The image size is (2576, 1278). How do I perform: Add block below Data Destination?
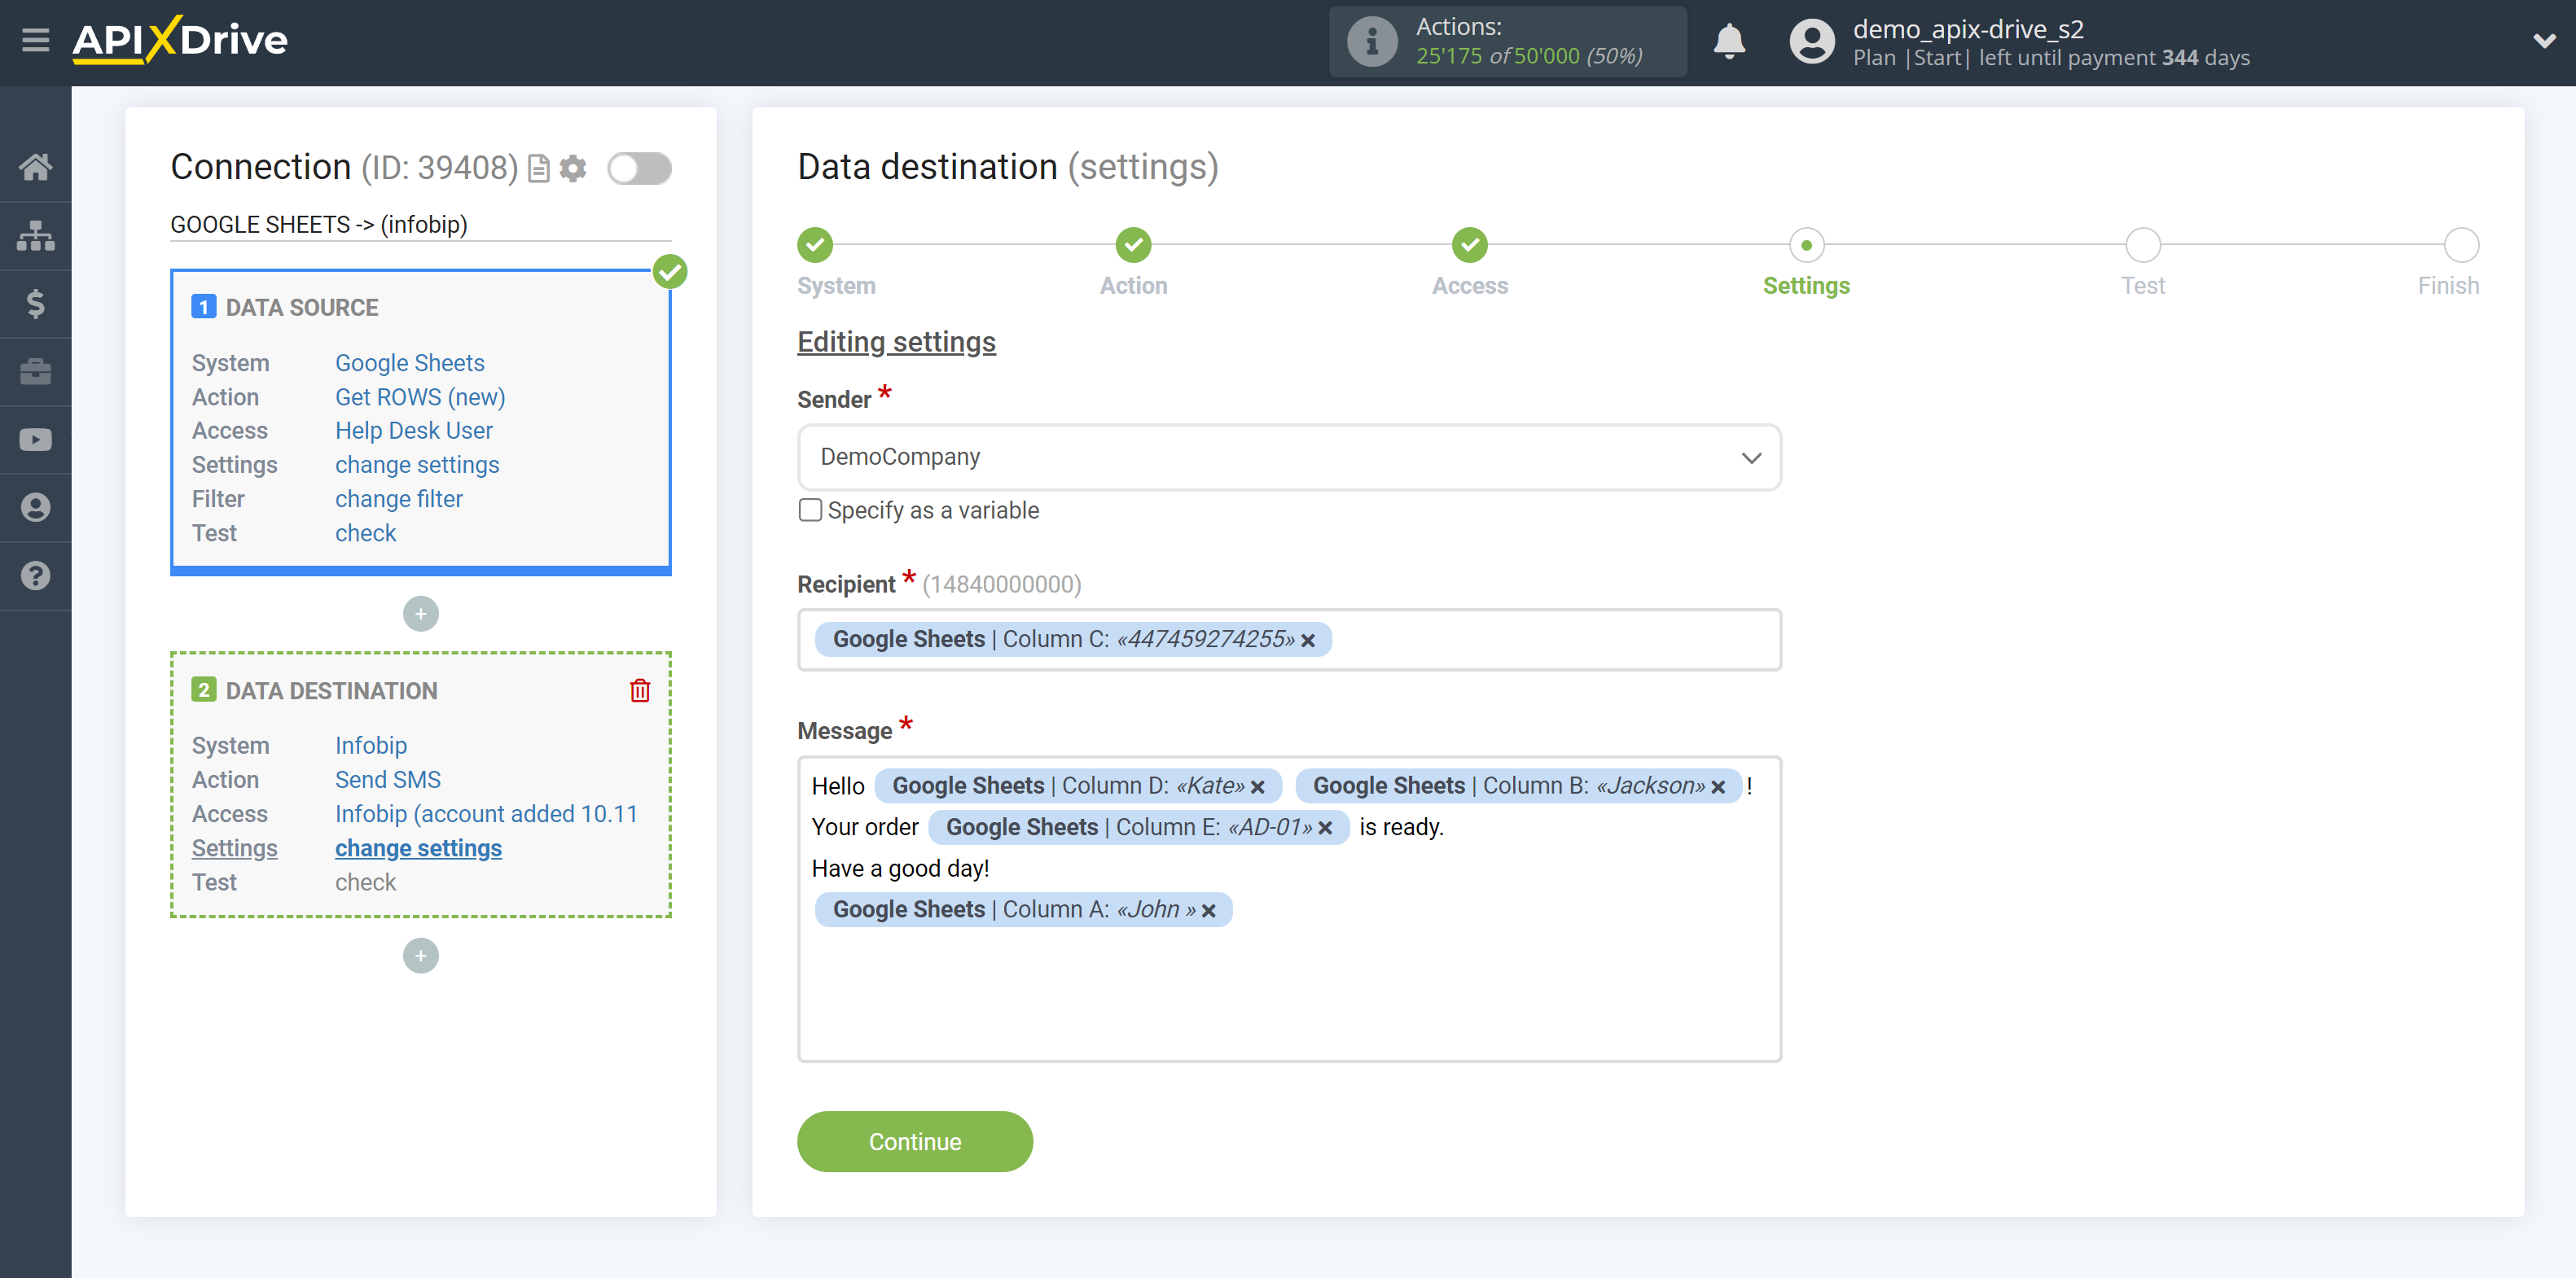coord(421,956)
